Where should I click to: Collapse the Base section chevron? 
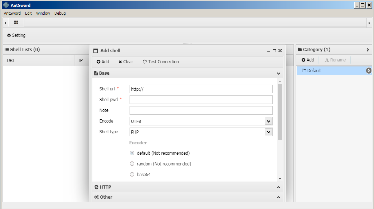(x=278, y=73)
